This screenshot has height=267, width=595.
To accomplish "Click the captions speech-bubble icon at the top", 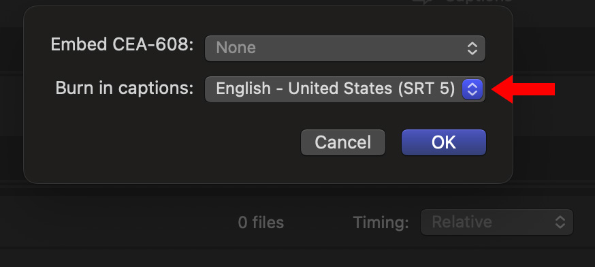I will 423,1.
